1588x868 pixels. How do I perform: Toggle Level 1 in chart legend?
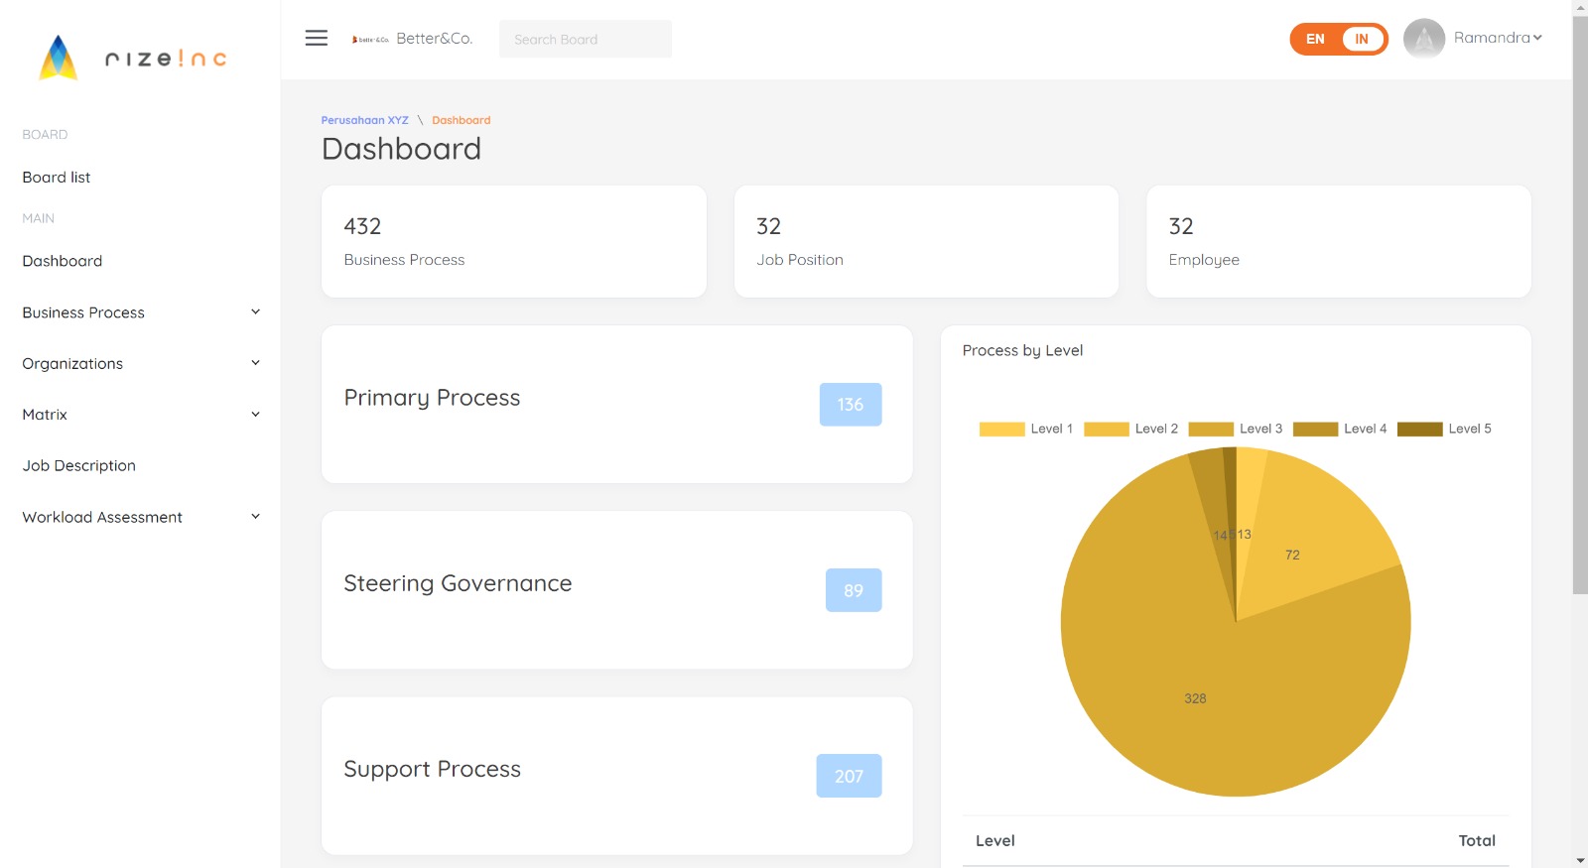pos(1026,429)
